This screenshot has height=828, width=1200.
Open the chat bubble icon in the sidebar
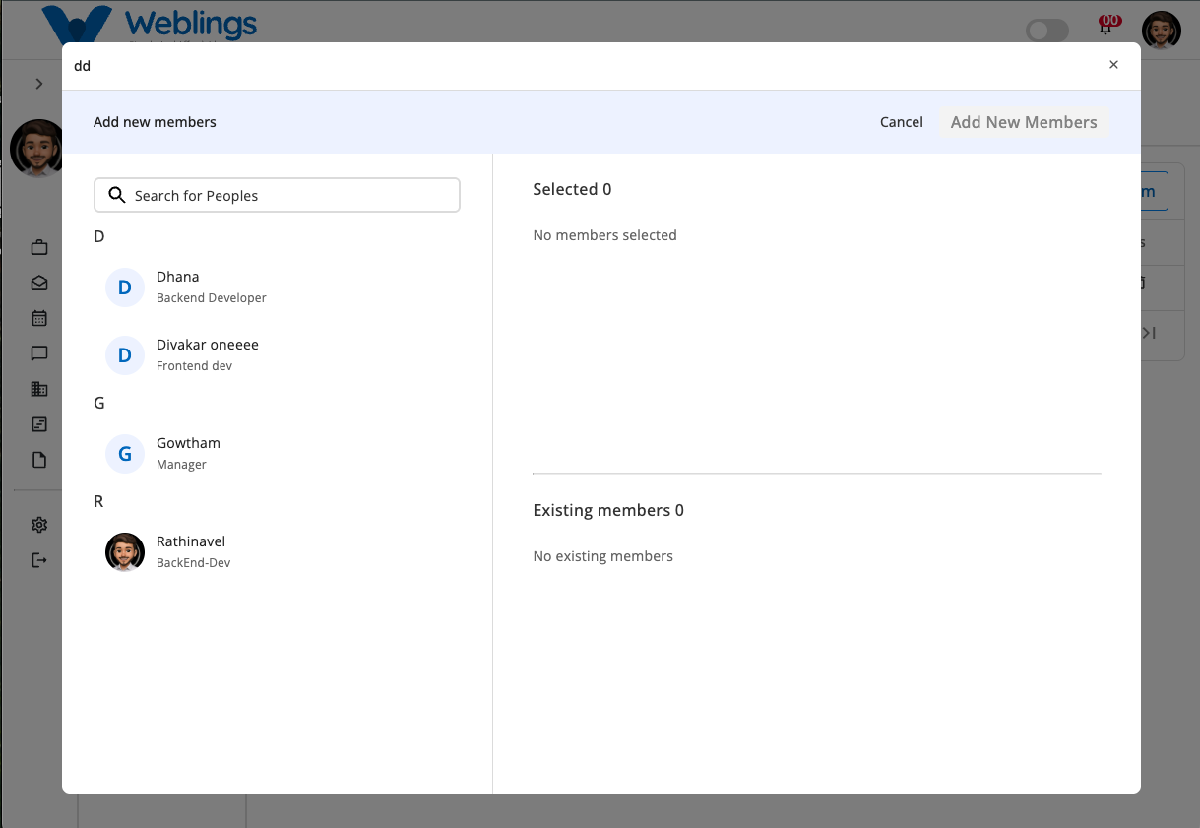tap(39, 353)
